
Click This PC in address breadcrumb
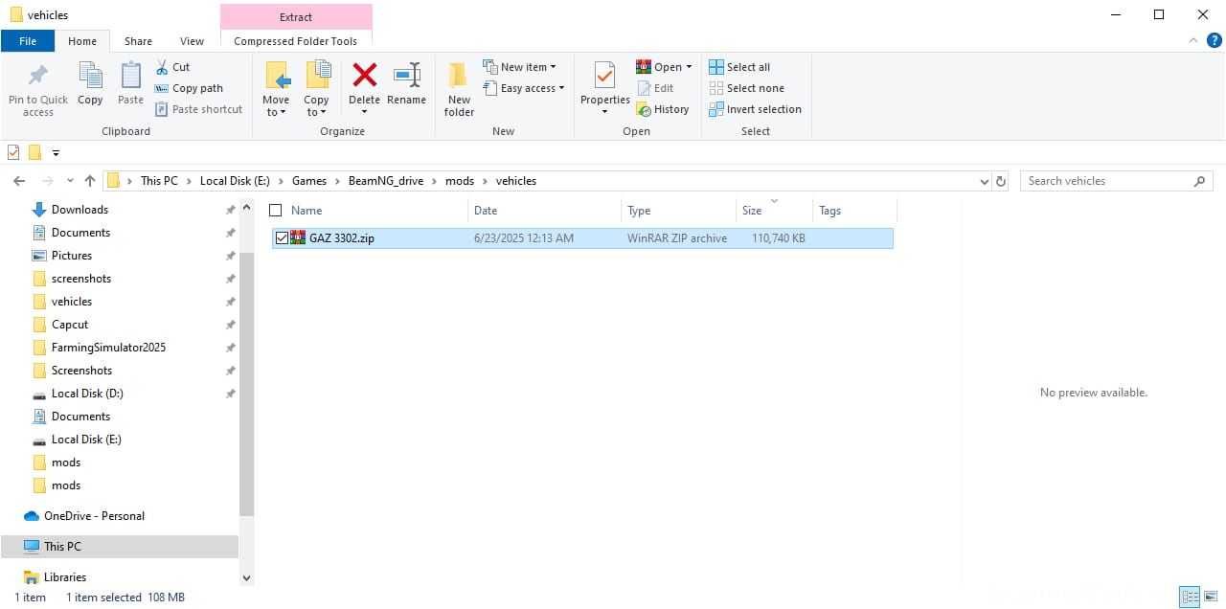tap(159, 181)
